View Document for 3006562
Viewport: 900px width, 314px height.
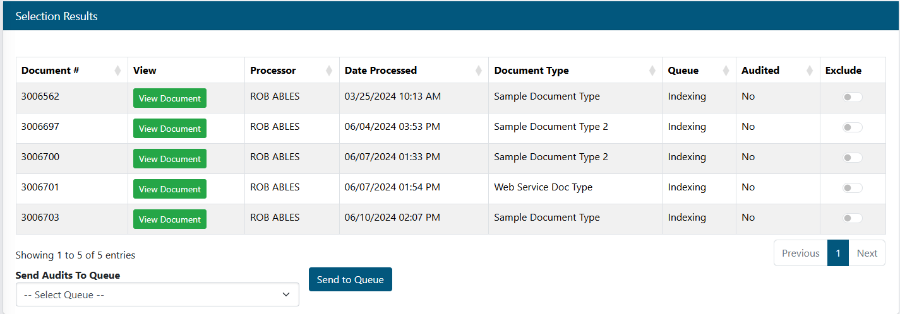coord(169,98)
